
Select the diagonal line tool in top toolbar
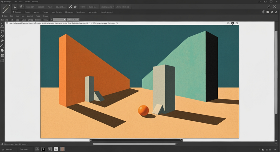[x=71, y=7]
